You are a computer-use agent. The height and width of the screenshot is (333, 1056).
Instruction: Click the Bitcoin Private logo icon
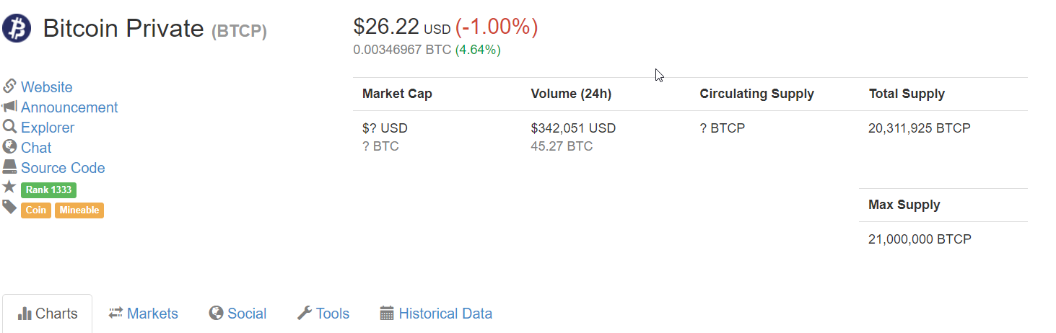[17, 28]
